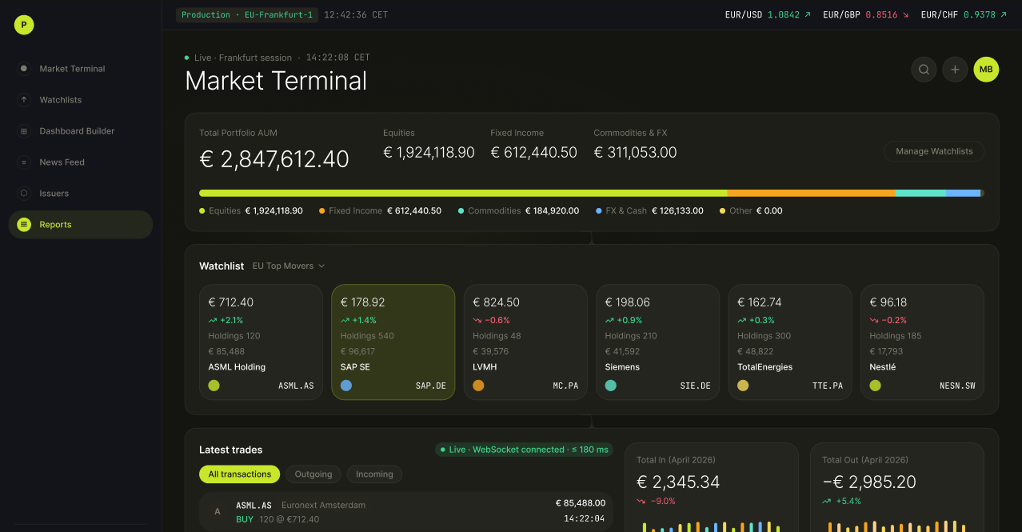Click the plus add button

pyautogui.click(x=955, y=70)
